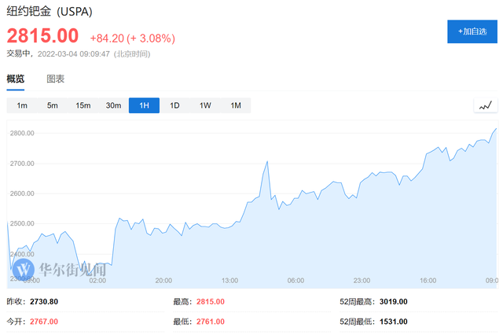The image size is (503, 335).
Task: Select the 5m time interval
Action: pos(52,105)
